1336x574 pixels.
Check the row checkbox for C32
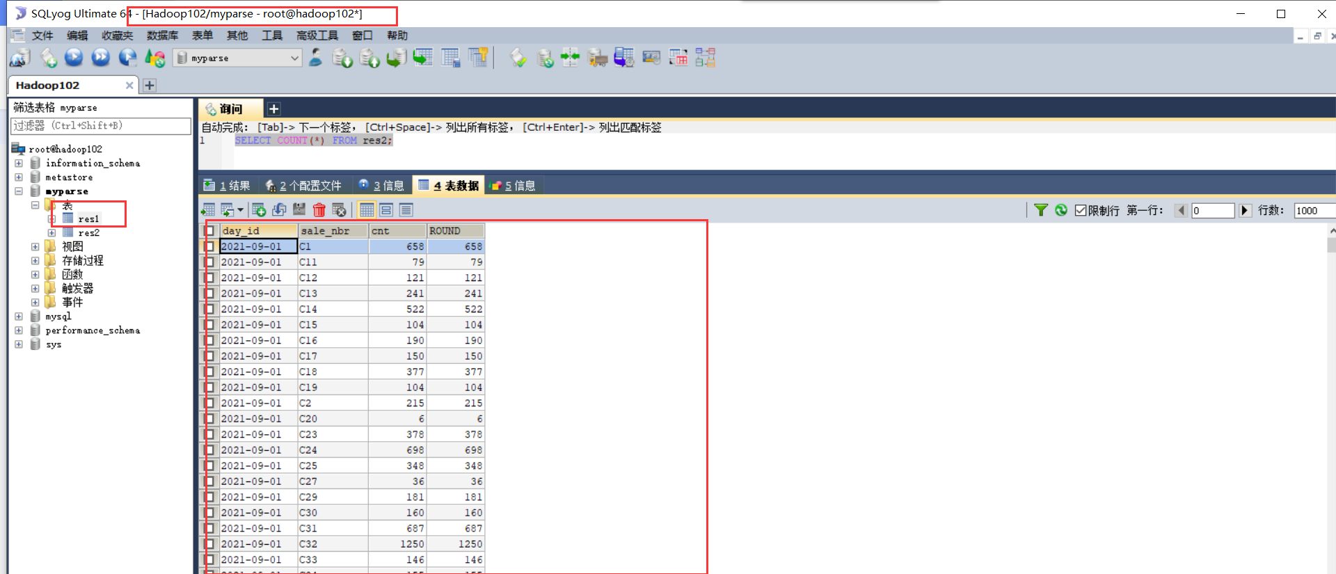(209, 544)
